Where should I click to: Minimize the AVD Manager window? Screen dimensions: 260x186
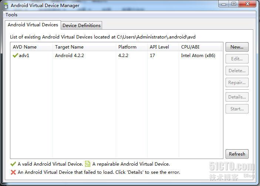tap(223, 4)
